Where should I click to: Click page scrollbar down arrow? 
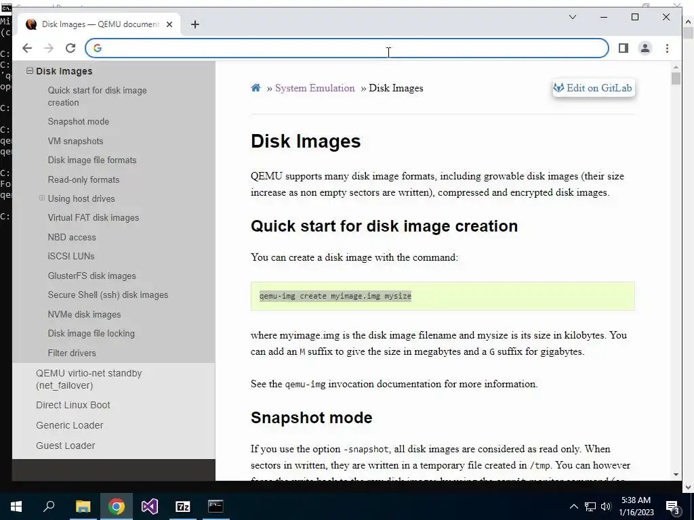[676, 475]
